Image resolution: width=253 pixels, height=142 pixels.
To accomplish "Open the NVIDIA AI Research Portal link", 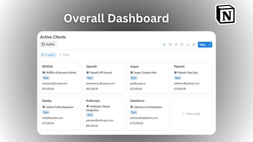I will click(x=61, y=73).
